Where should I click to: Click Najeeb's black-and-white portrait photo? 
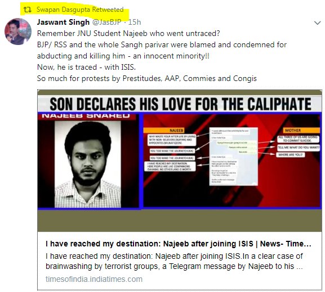[87, 164]
